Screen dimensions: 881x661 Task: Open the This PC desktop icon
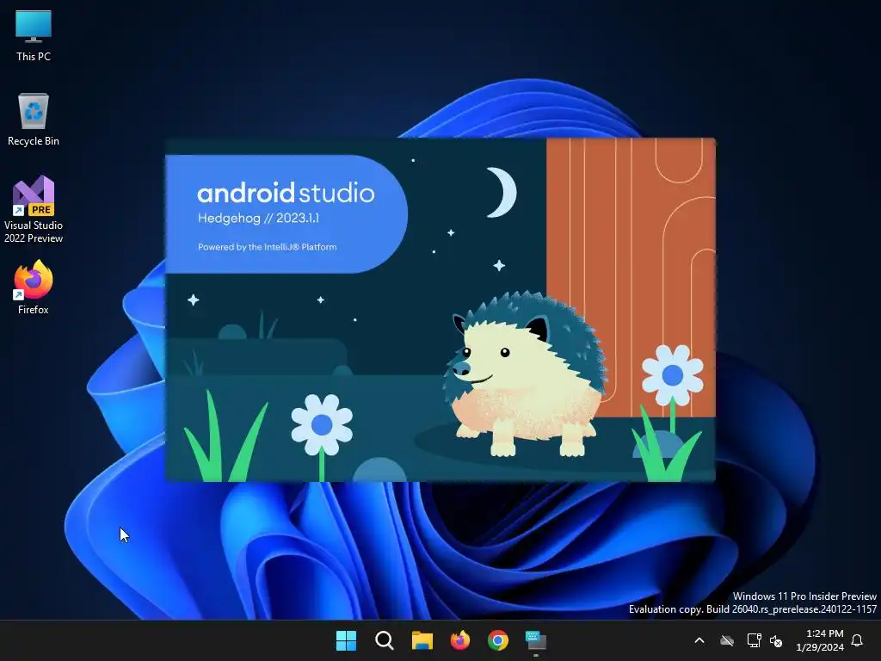click(34, 36)
